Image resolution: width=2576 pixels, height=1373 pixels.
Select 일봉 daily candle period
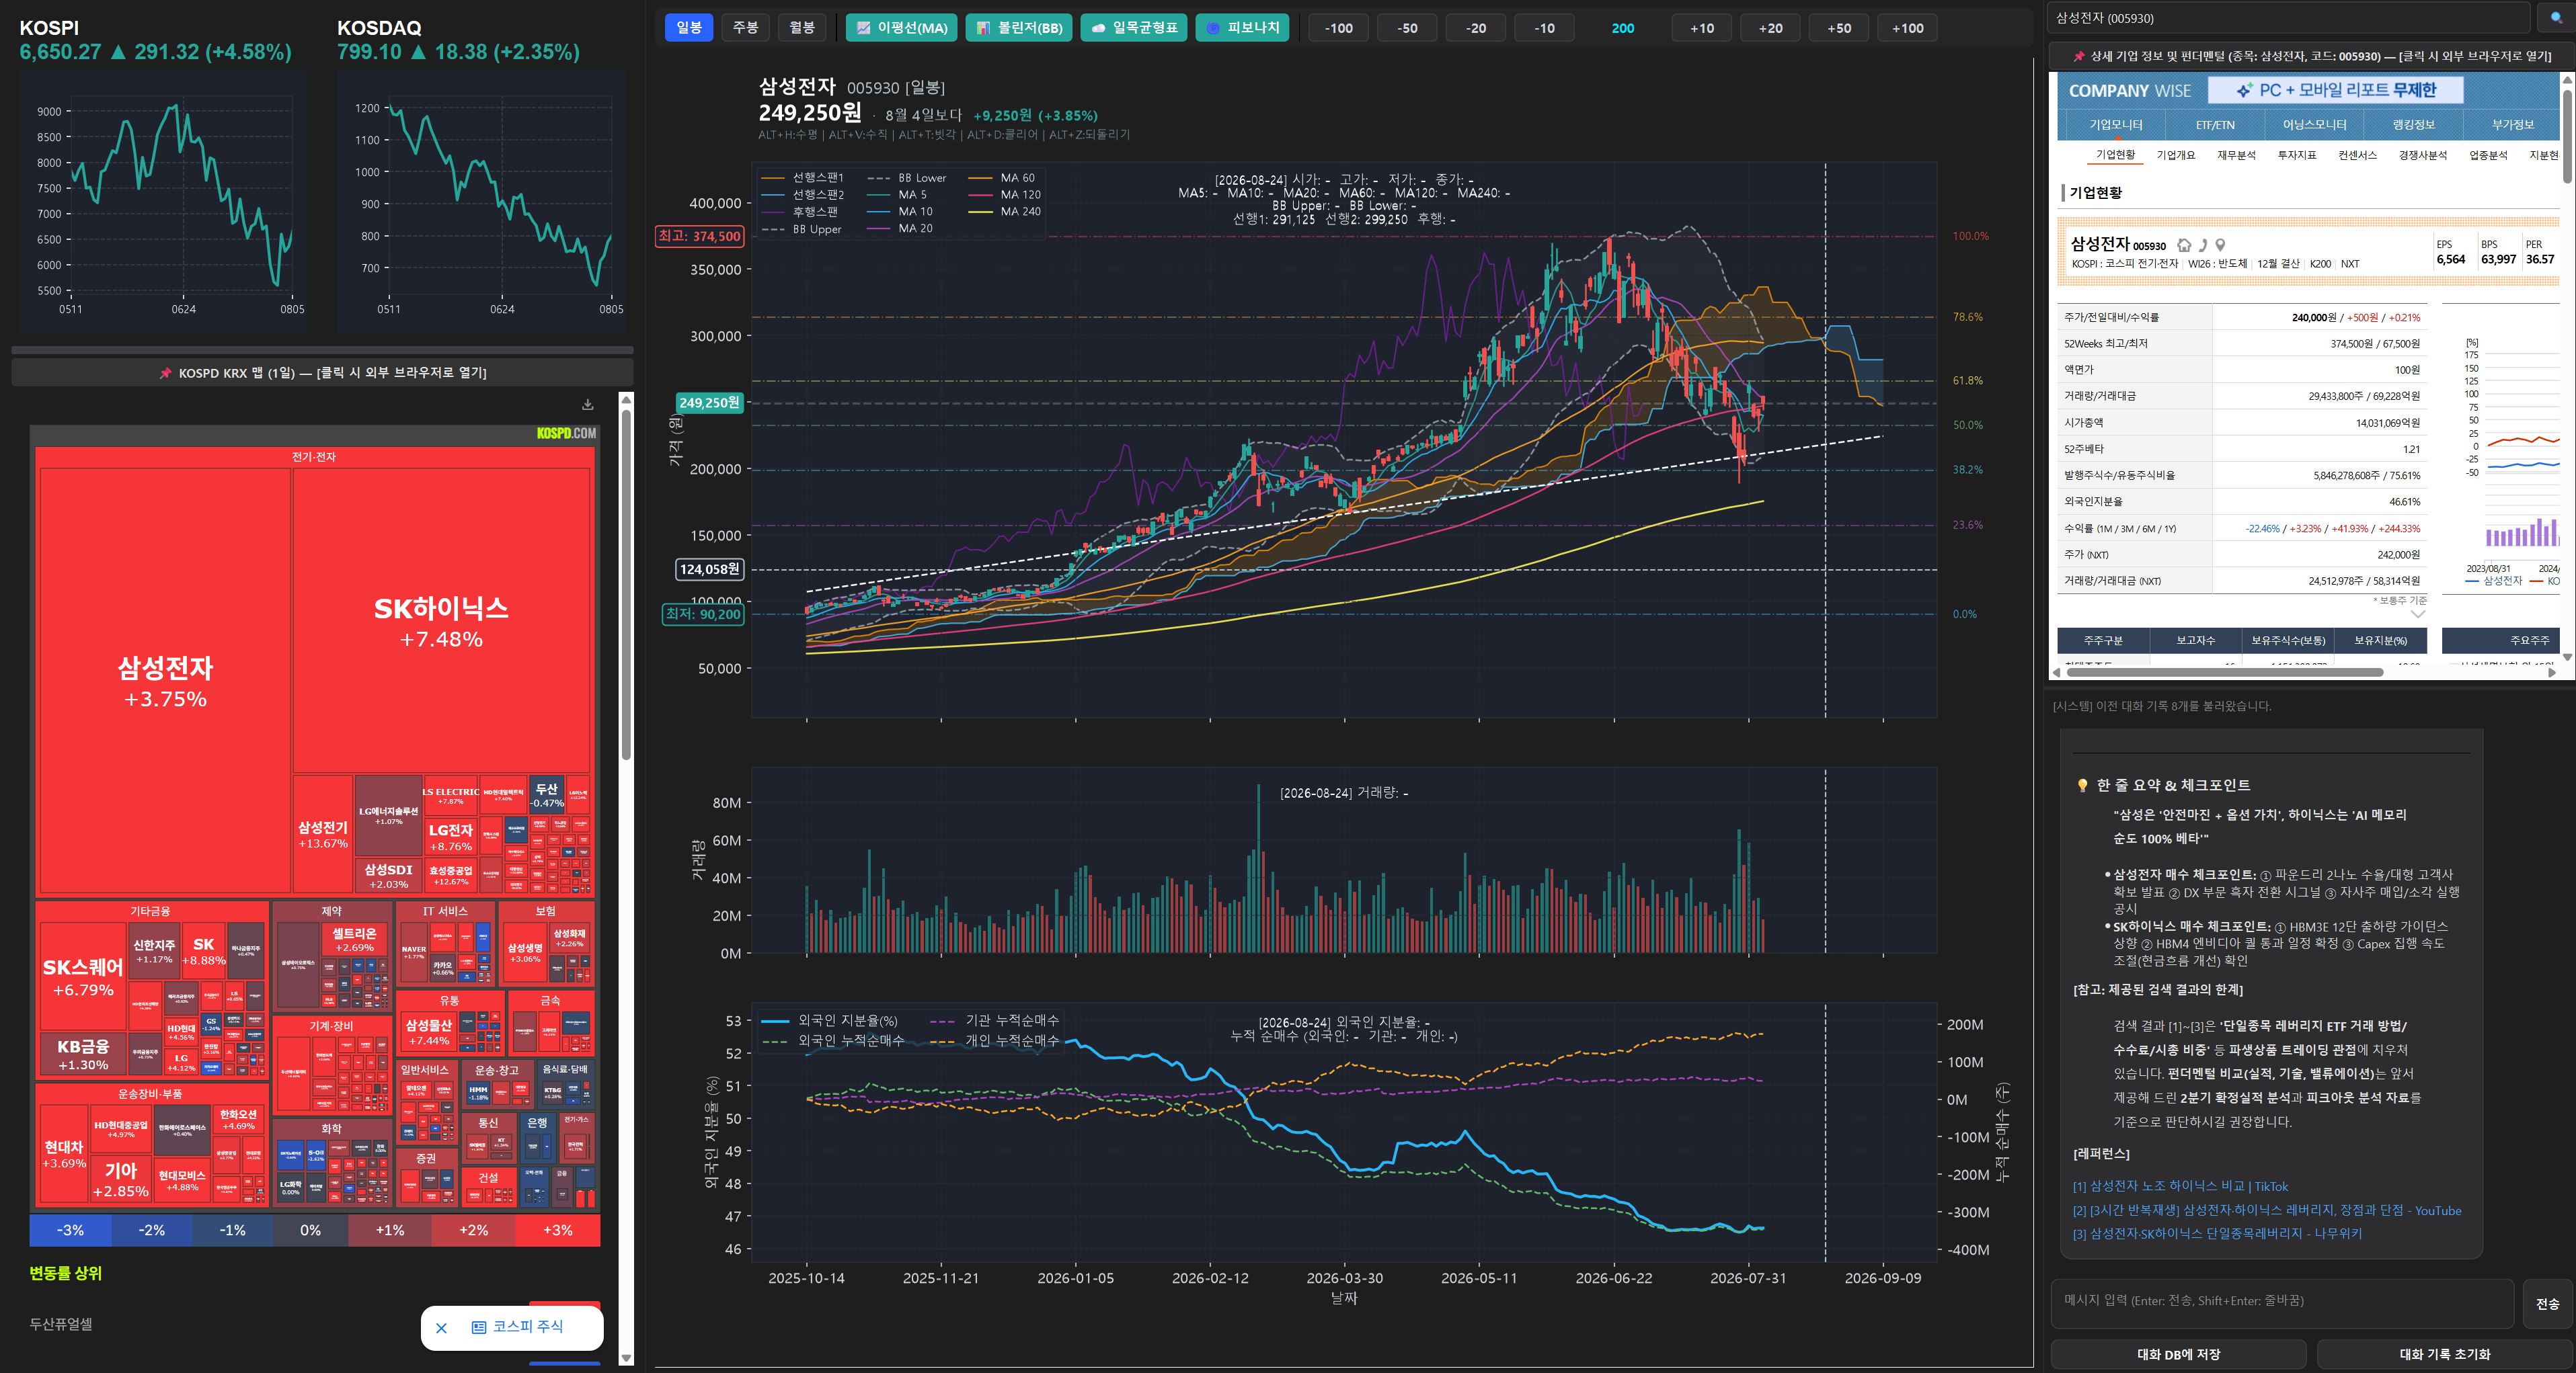[689, 28]
